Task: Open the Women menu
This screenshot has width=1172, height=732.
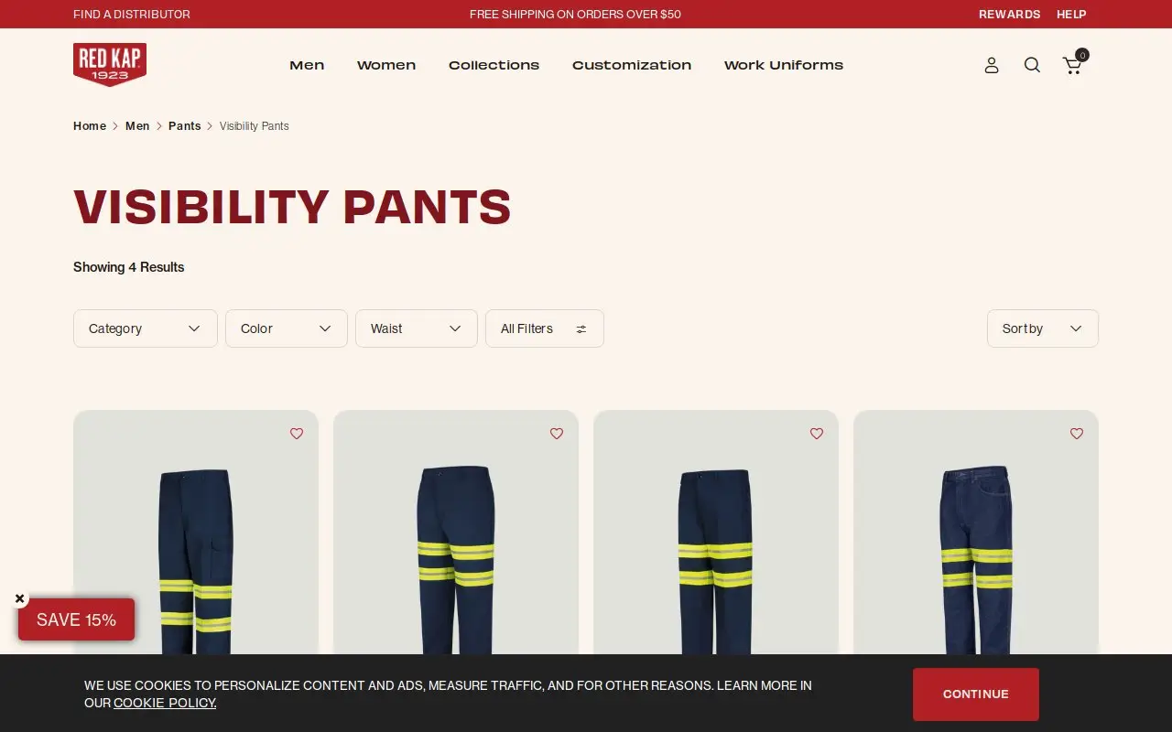Action: click(386, 65)
